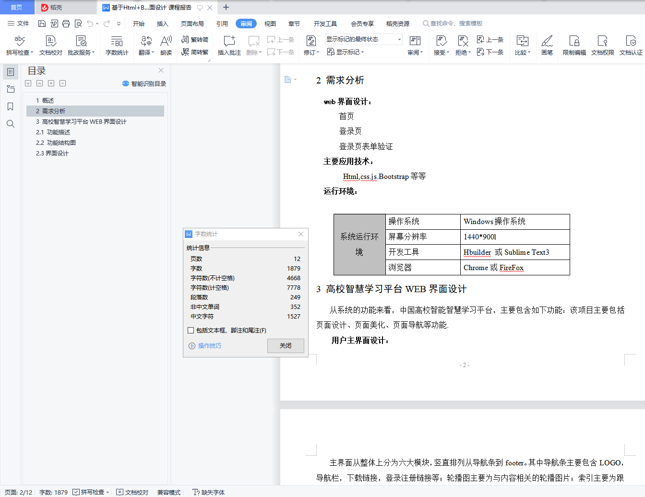
Task: Open the 批改服务 dropdown arrow
Action: 94,52
